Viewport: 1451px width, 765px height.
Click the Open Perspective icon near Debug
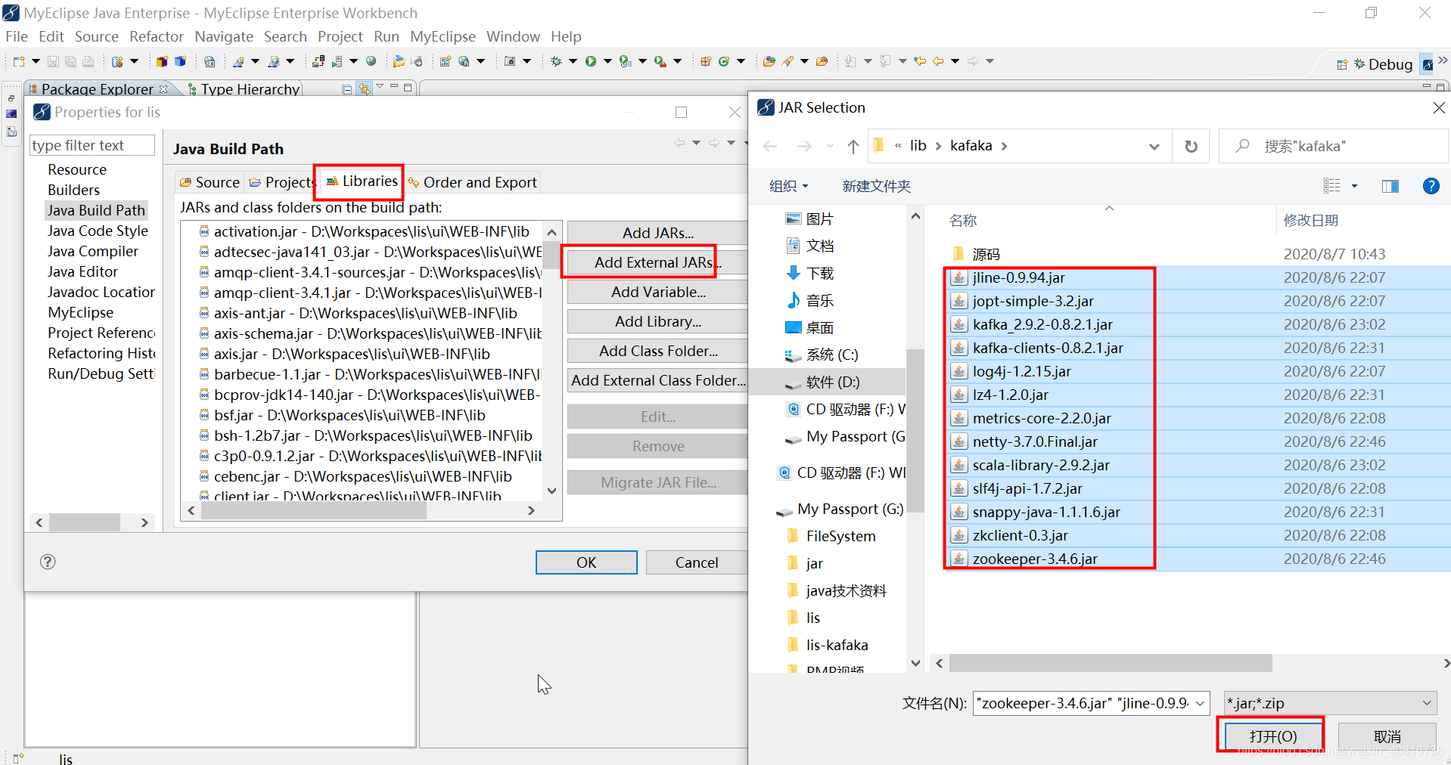(1342, 64)
